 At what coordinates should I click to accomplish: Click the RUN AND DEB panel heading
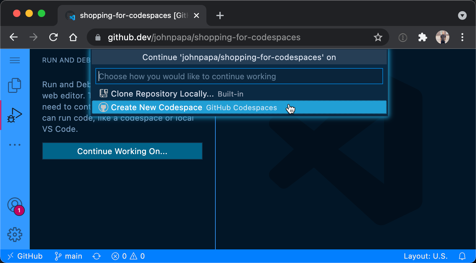point(66,60)
